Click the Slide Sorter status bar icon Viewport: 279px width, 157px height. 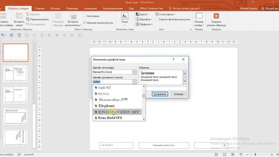225,154
